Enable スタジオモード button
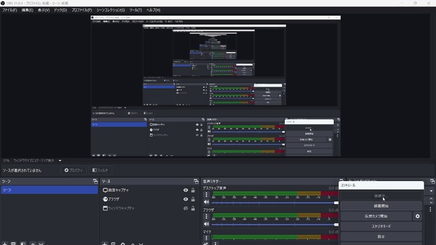This screenshot has height=245, width=436. (381, 227)
